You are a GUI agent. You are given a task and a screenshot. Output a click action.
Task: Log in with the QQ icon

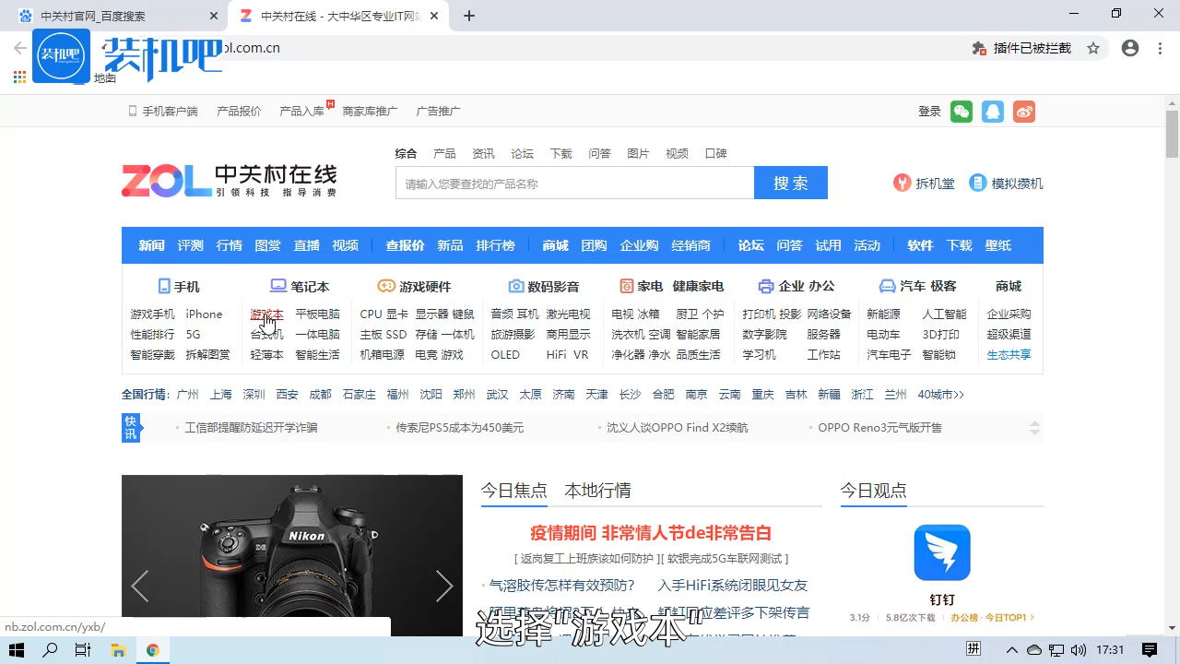992,111
